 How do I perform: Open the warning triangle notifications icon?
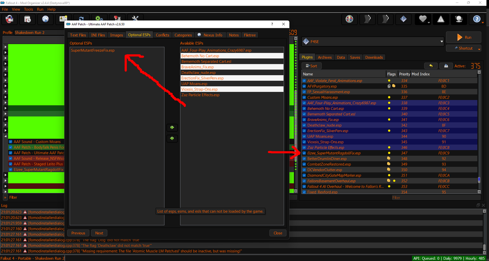pos(441,19)
